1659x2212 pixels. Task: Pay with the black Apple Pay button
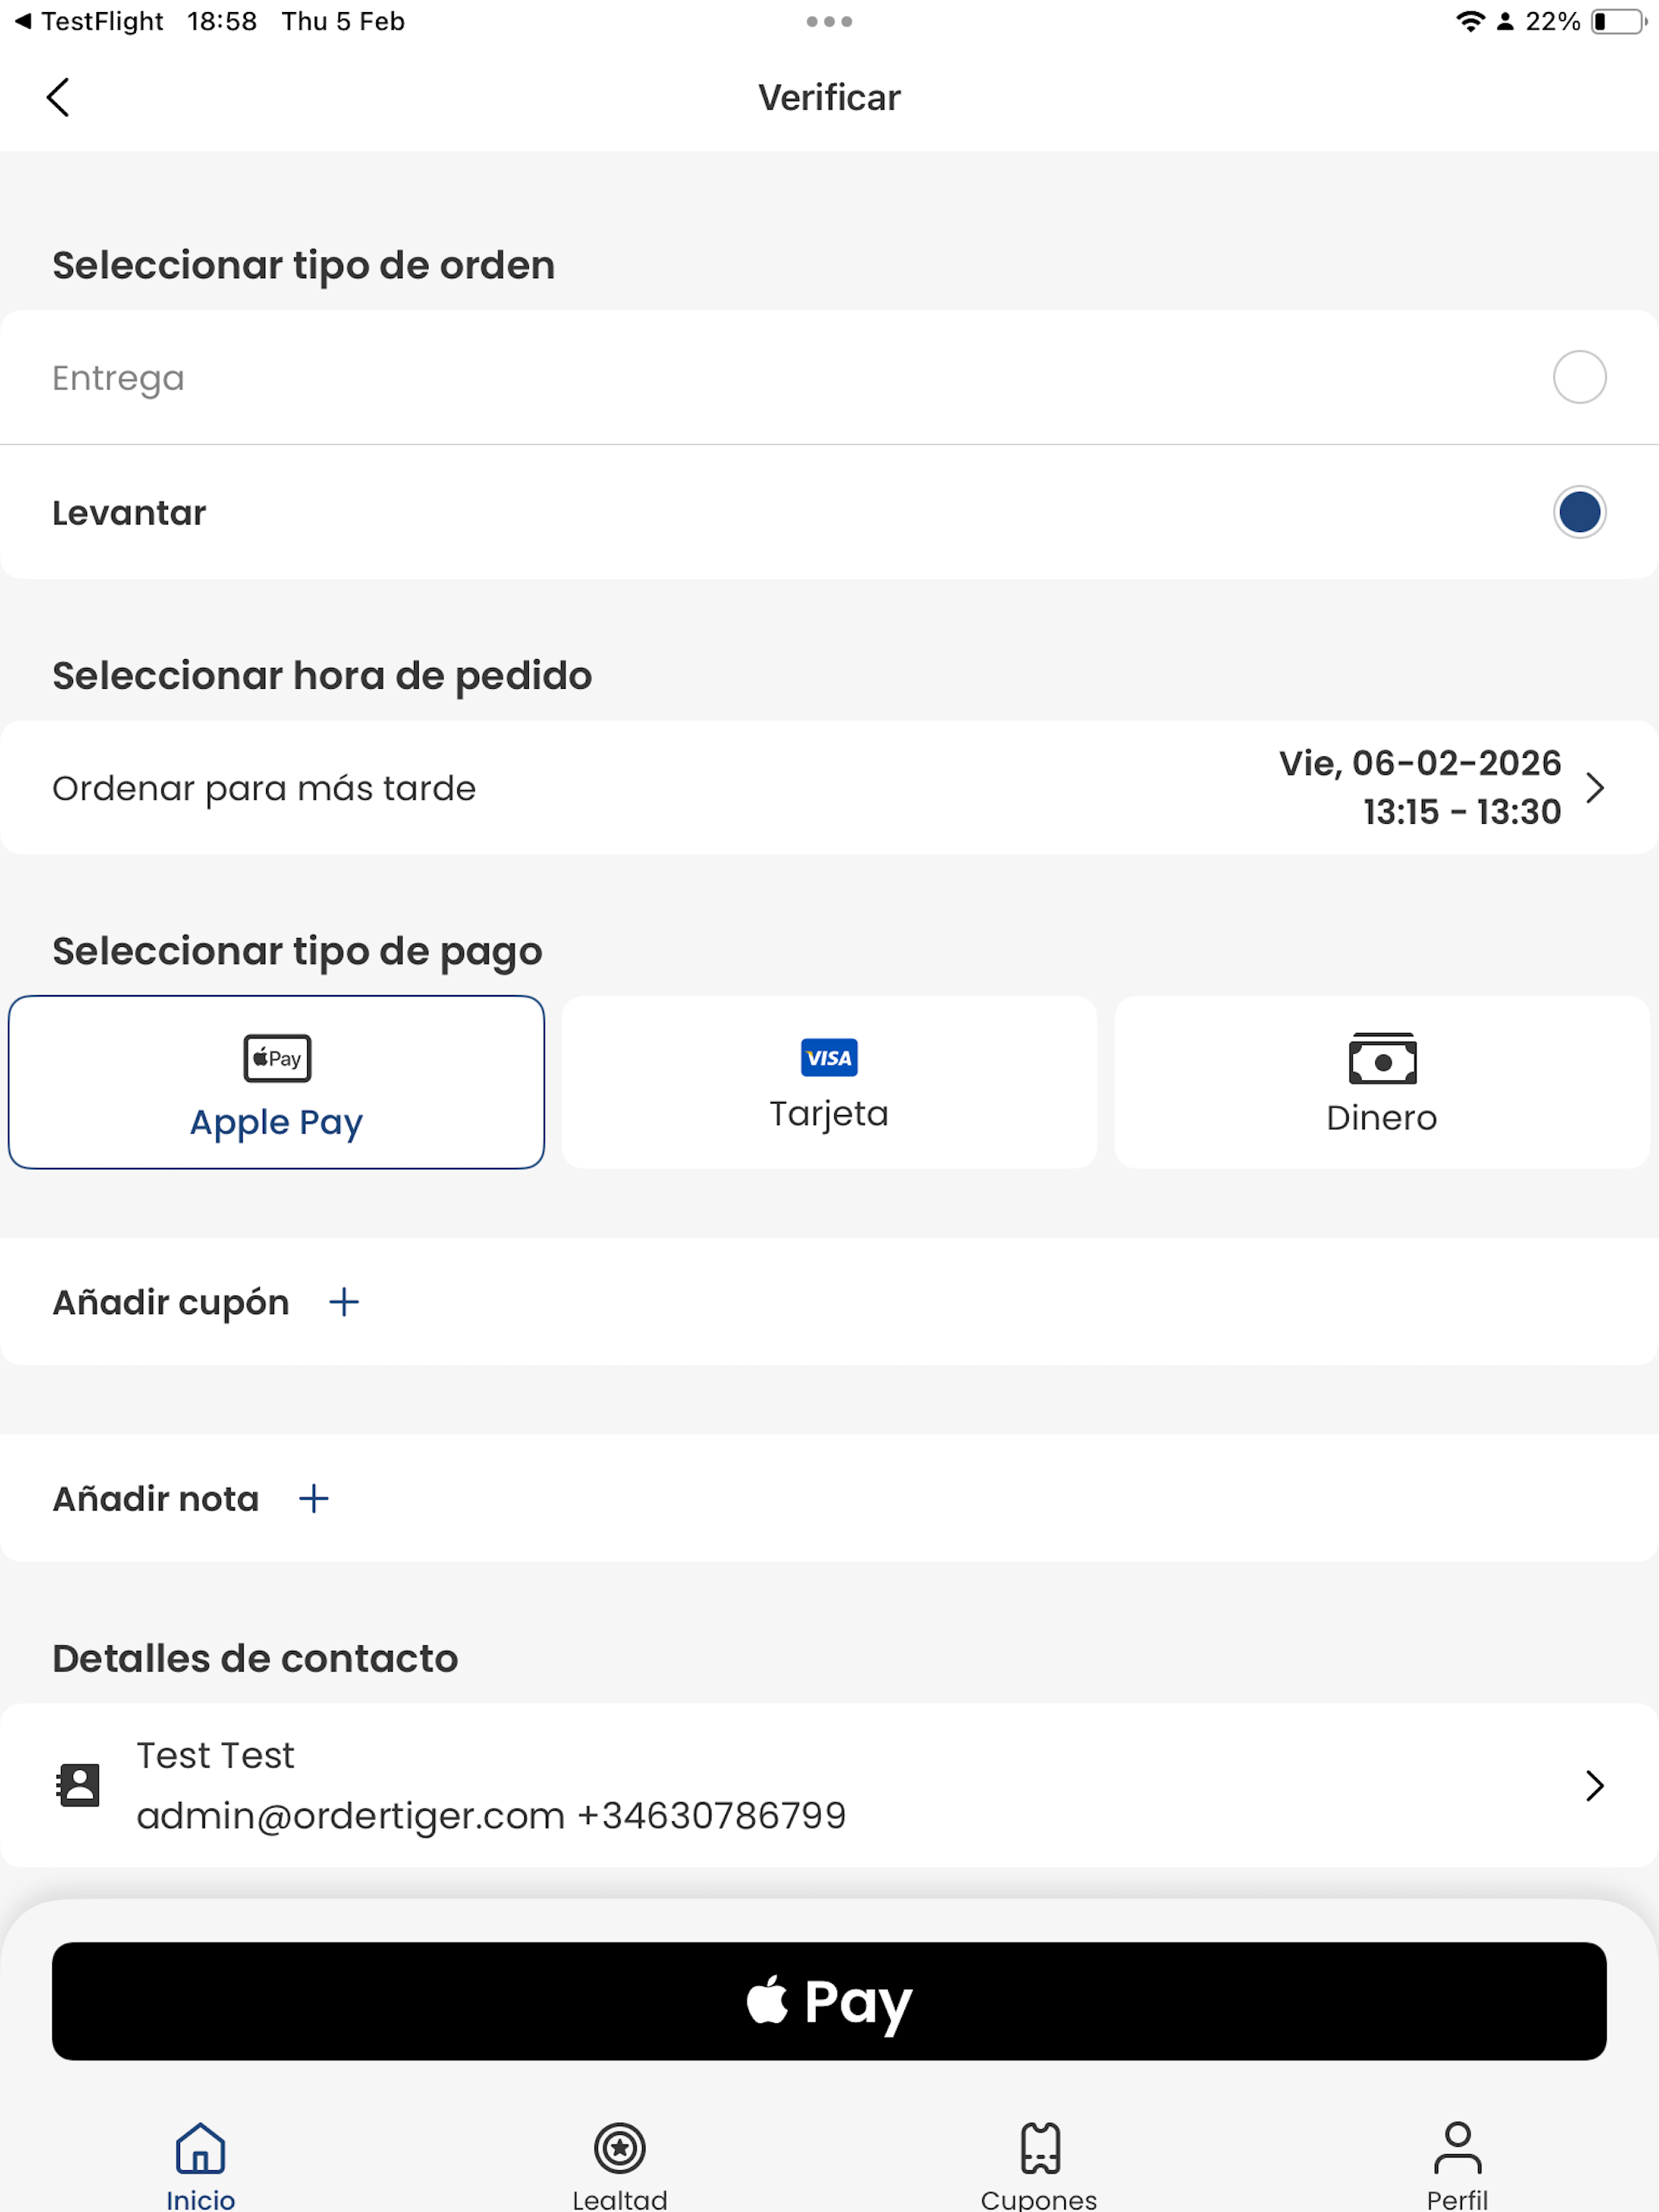(829, 2001)
